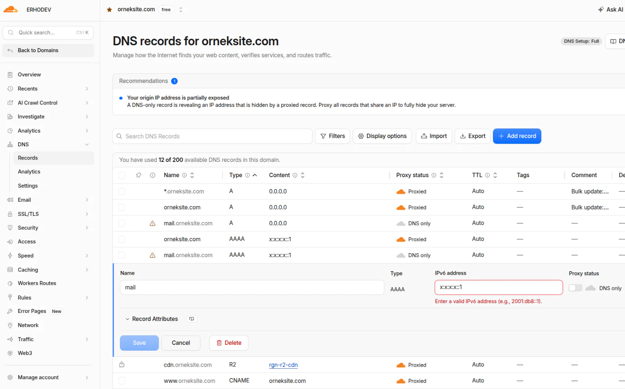Click the Caching sidebar icon
The width and height of the screenshot is (625, 389).
coord(10,270)
